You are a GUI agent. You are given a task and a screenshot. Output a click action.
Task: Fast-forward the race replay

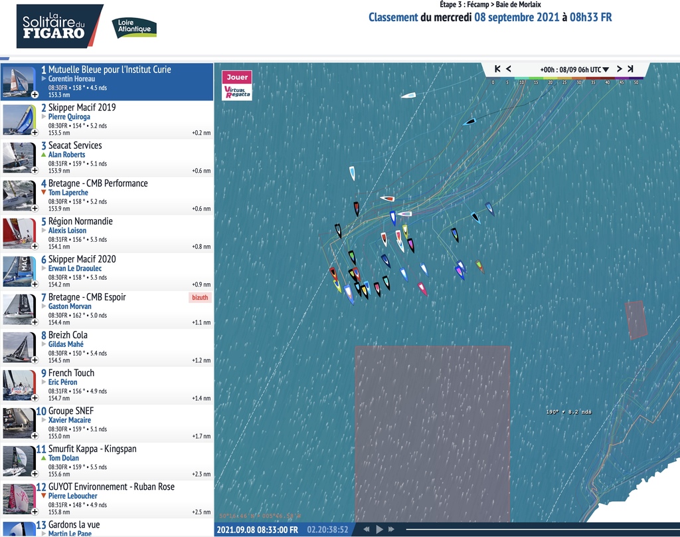[391, 529]
